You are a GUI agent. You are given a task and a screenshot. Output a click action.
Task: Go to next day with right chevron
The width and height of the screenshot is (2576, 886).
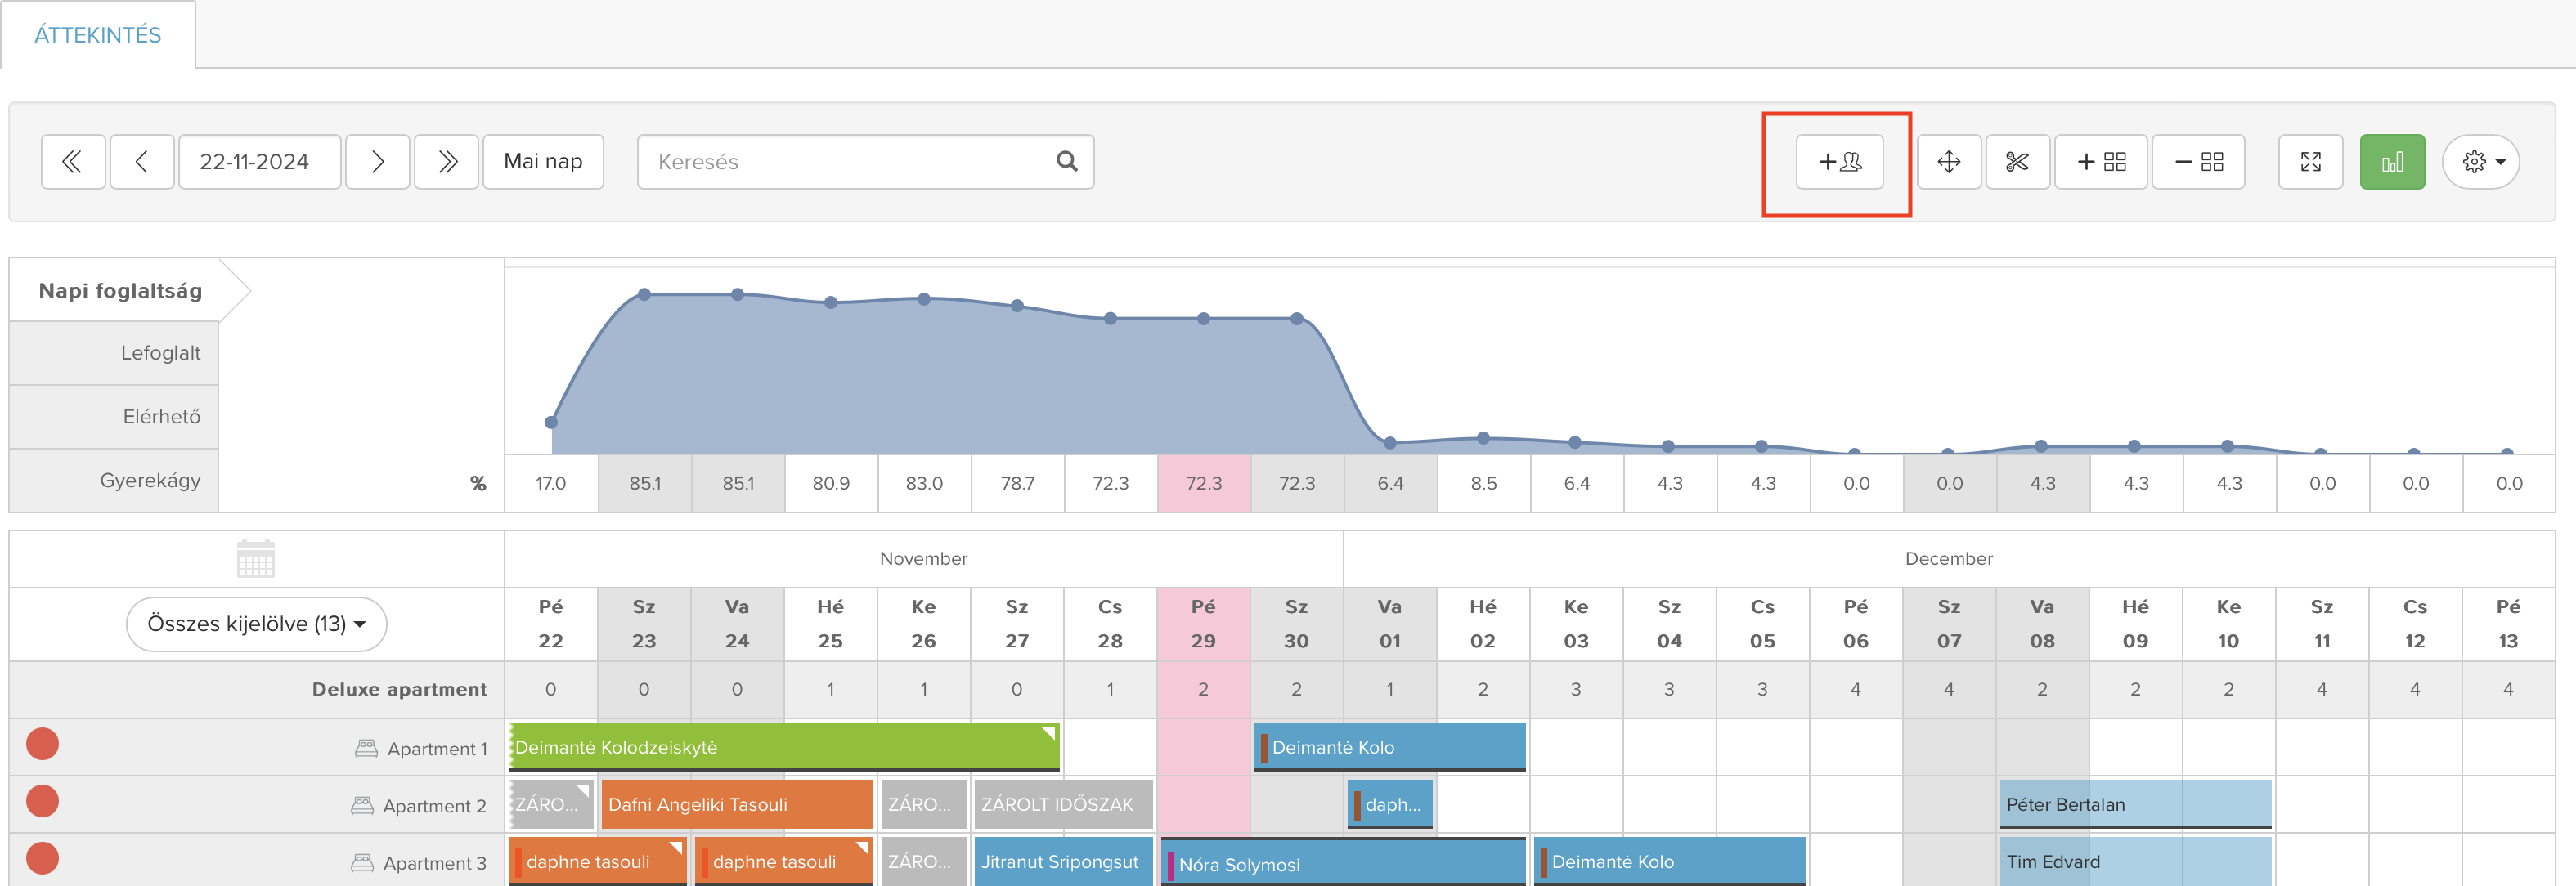[x=377, y=162]
